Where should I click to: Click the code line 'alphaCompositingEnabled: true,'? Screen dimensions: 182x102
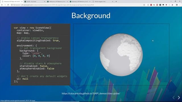tap(38, 41)
